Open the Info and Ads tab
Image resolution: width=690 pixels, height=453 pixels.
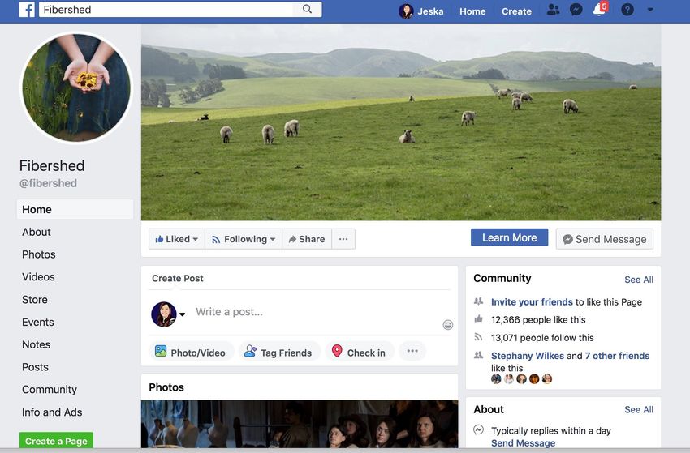(x=52, y=412)
